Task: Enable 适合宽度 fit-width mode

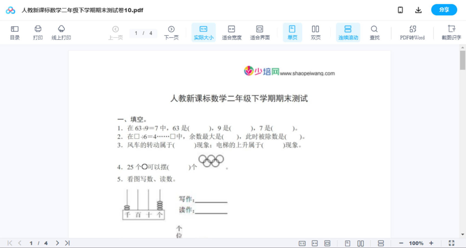Action: point(232,32)
